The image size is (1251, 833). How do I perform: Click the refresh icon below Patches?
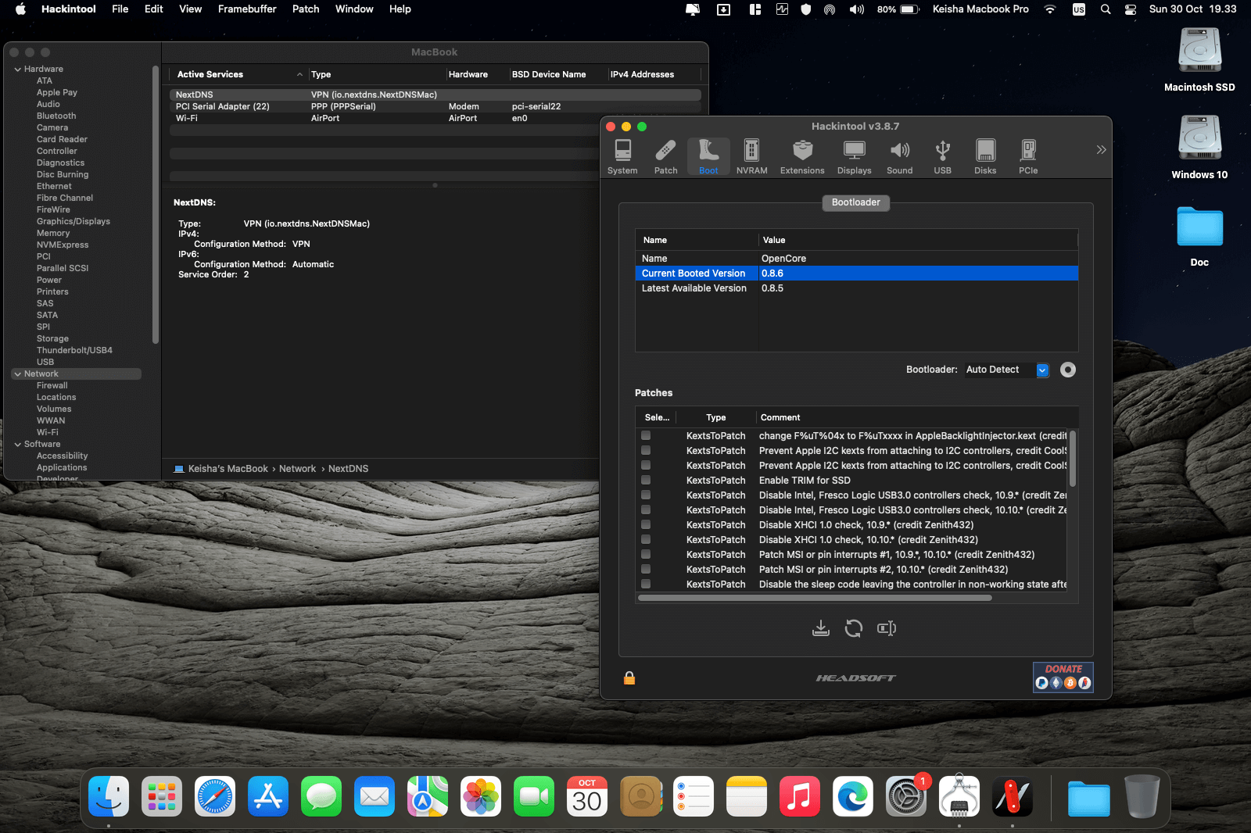coord(854,628)
